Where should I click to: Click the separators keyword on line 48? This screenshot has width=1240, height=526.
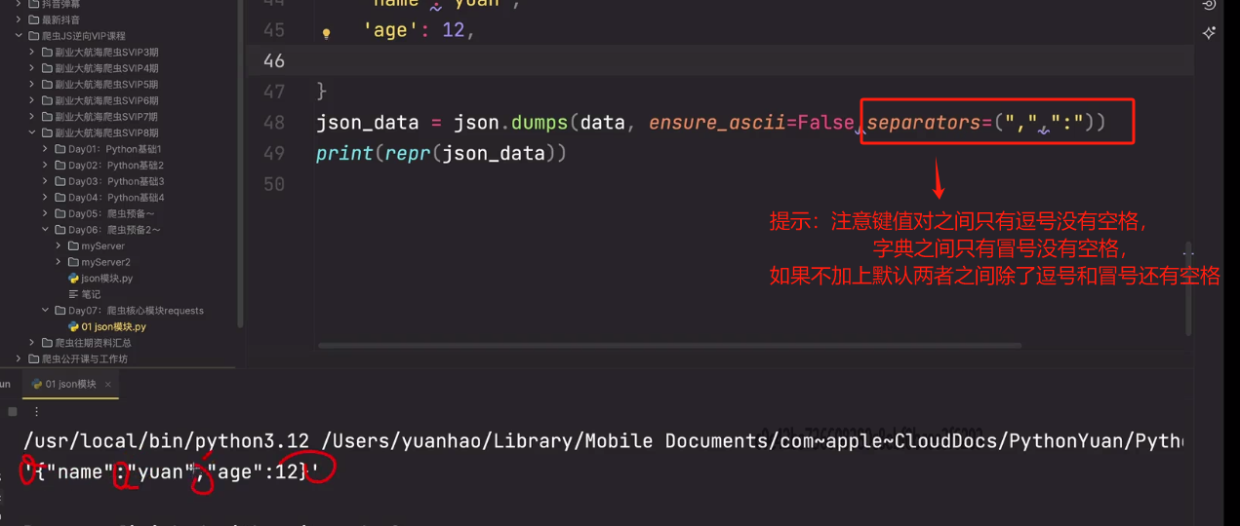[x=924, y=123]
